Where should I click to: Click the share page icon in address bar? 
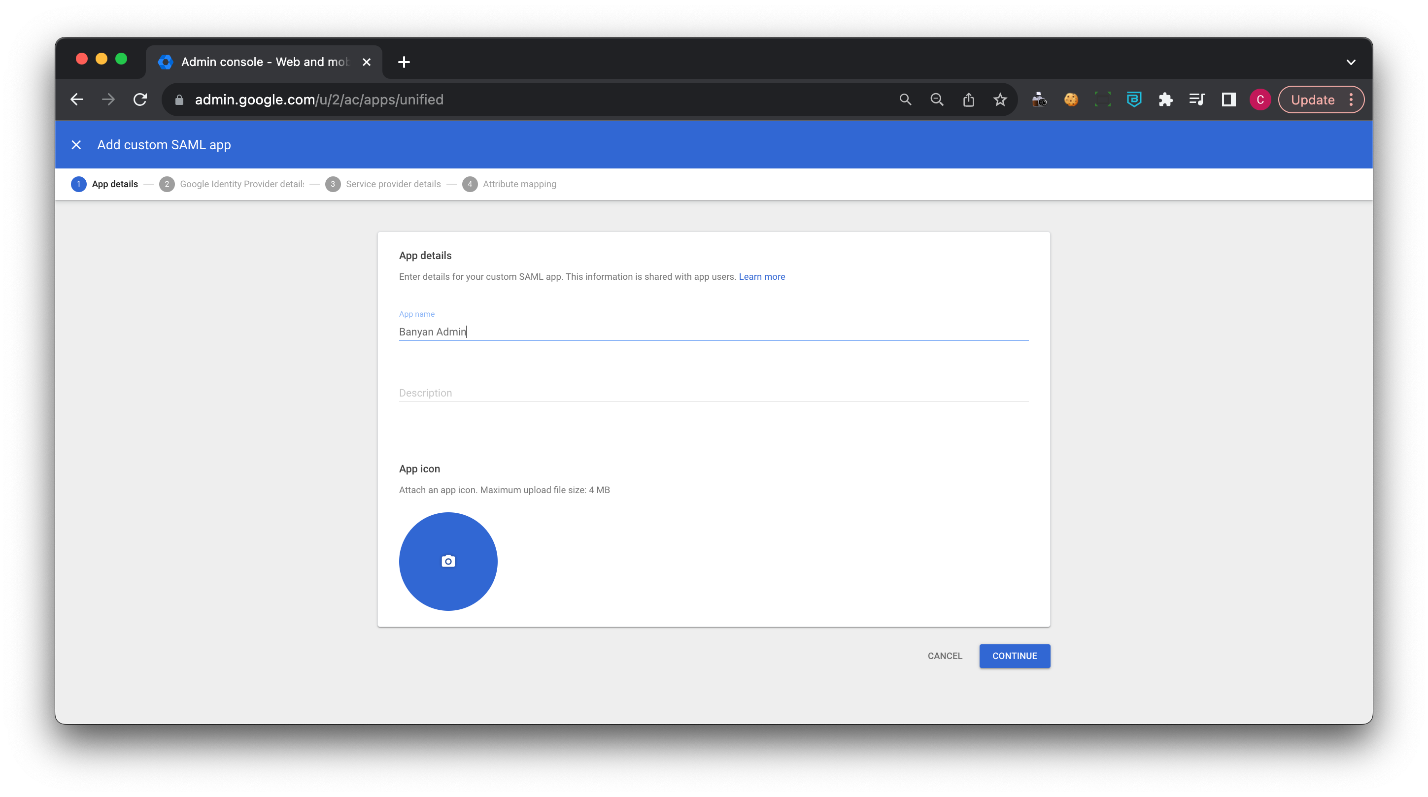968,100
